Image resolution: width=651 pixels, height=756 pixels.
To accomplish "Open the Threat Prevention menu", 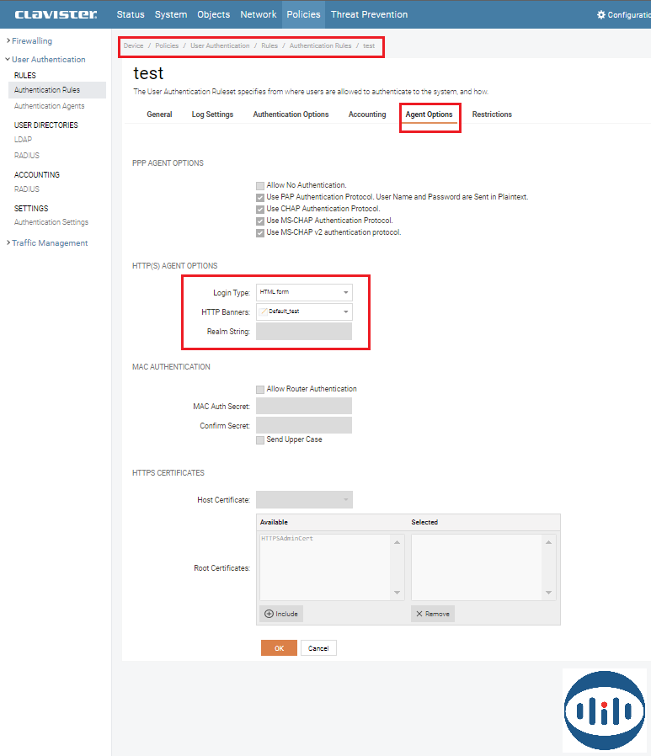I will [369, 14].
